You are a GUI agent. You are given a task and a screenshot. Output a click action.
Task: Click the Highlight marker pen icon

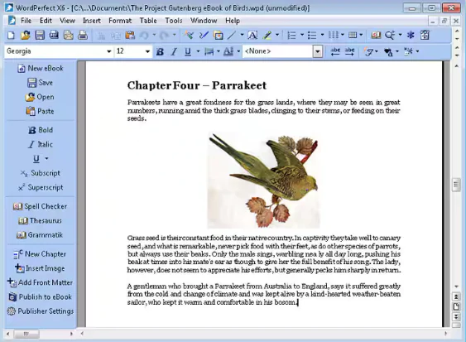267,35
